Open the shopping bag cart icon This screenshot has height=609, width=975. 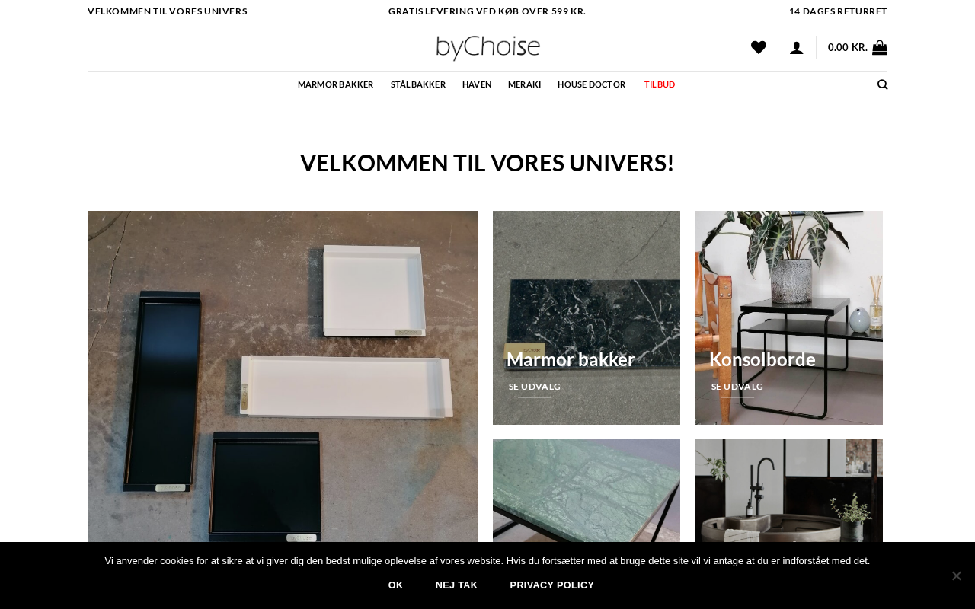880,47
